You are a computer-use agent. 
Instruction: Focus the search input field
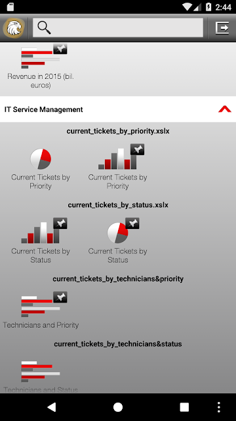click(118, 28)
